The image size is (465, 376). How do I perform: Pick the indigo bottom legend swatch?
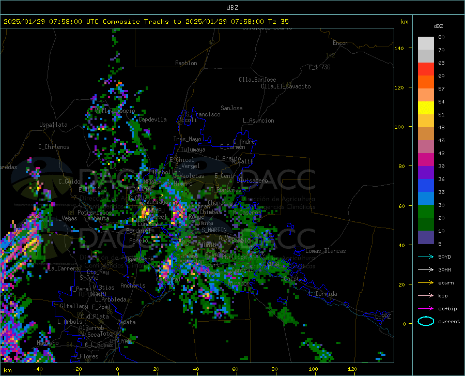click(426, 237)
